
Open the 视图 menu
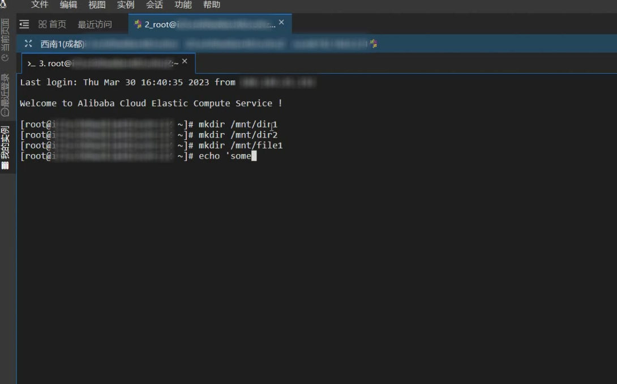[97, 5]
